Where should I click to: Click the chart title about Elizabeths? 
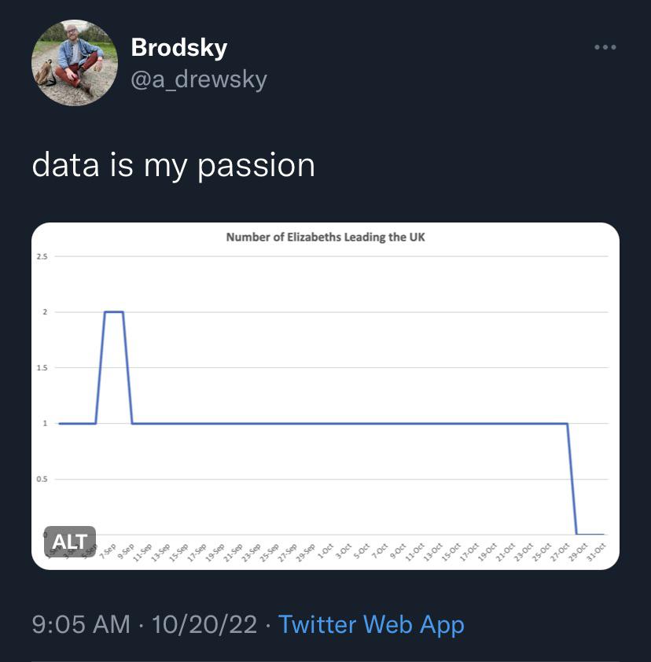[x=325, y=237]
